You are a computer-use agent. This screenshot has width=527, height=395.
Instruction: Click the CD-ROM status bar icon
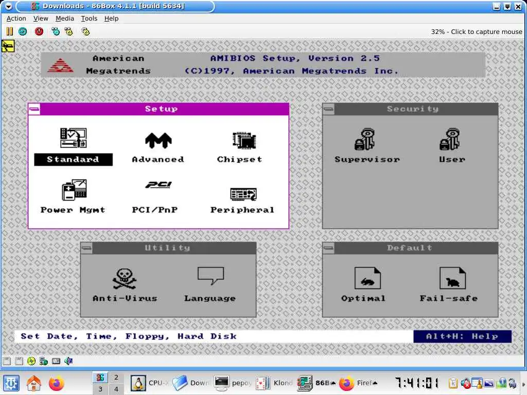(x=31, y=361)
